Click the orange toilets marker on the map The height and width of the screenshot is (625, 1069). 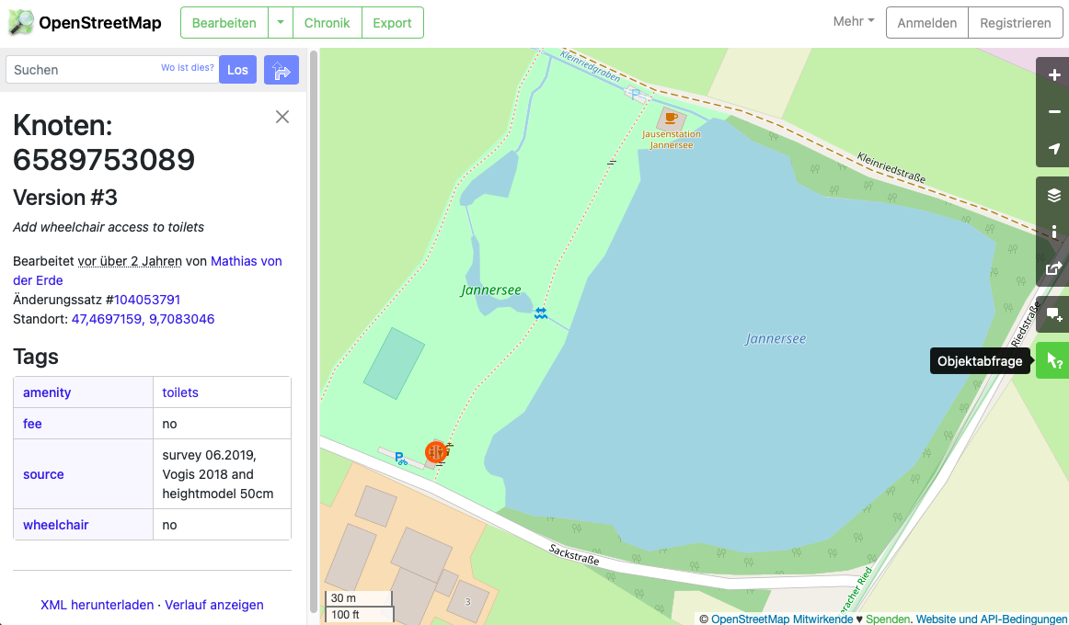(437, 451)
